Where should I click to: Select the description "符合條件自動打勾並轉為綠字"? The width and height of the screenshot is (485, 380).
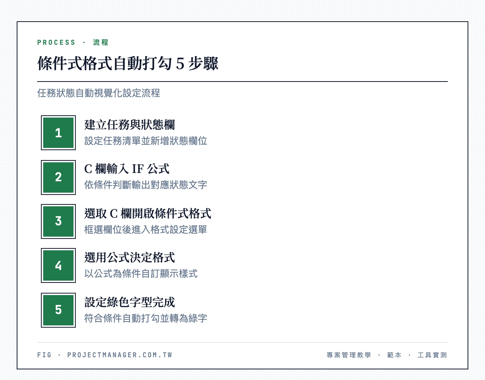tap(145, 318)
